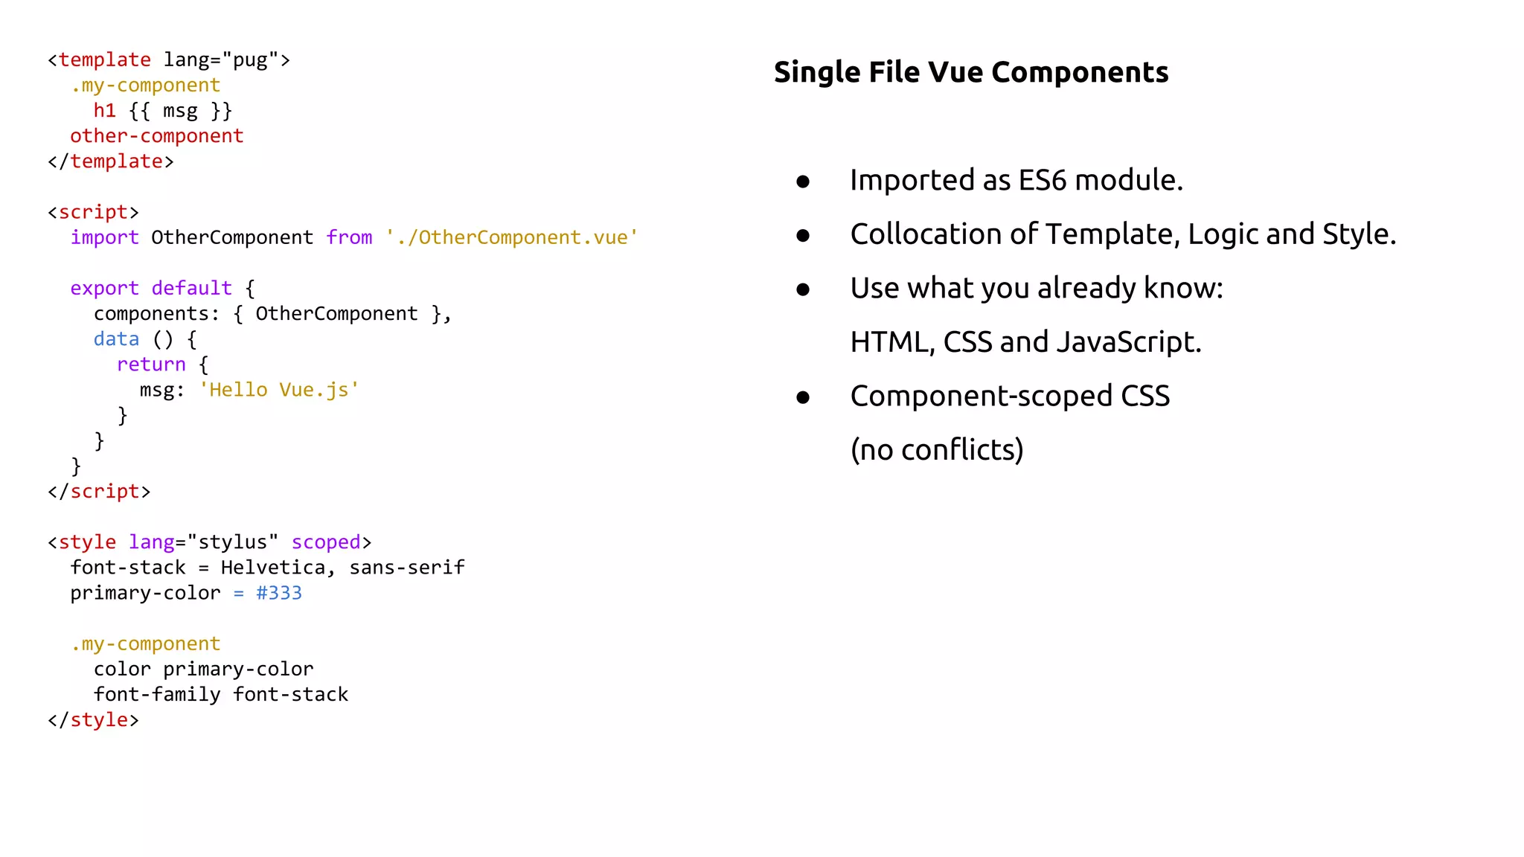Click the '(no conflicts)' text
The height and width of the screenshot is (857, 1524).
click(x=936, y=450)
